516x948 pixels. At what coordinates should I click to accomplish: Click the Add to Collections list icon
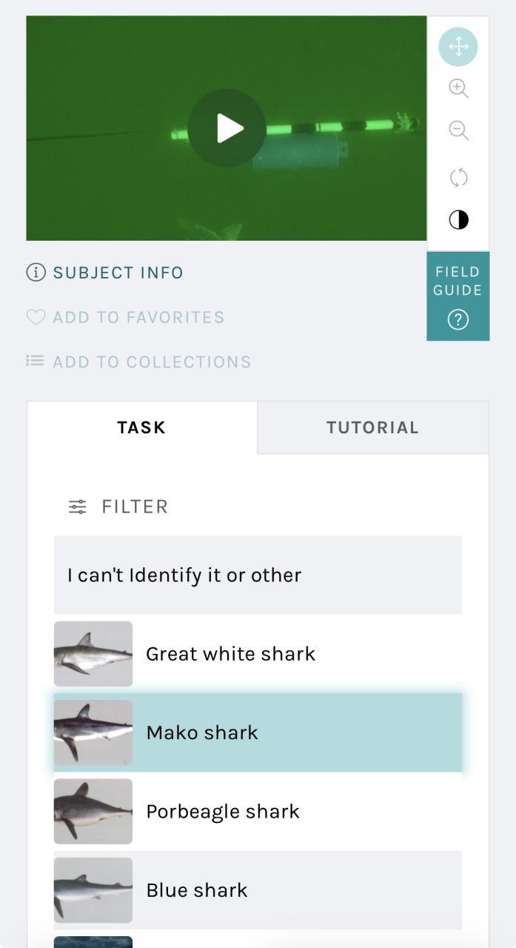tap(36, 361)
